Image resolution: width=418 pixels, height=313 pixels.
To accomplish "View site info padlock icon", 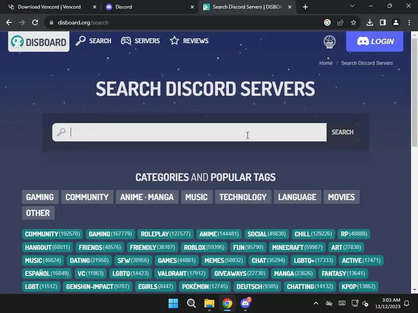I will (51, 23).
